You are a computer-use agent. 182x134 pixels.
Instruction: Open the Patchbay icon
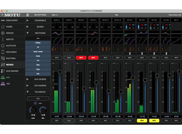(x=3, y=52)
